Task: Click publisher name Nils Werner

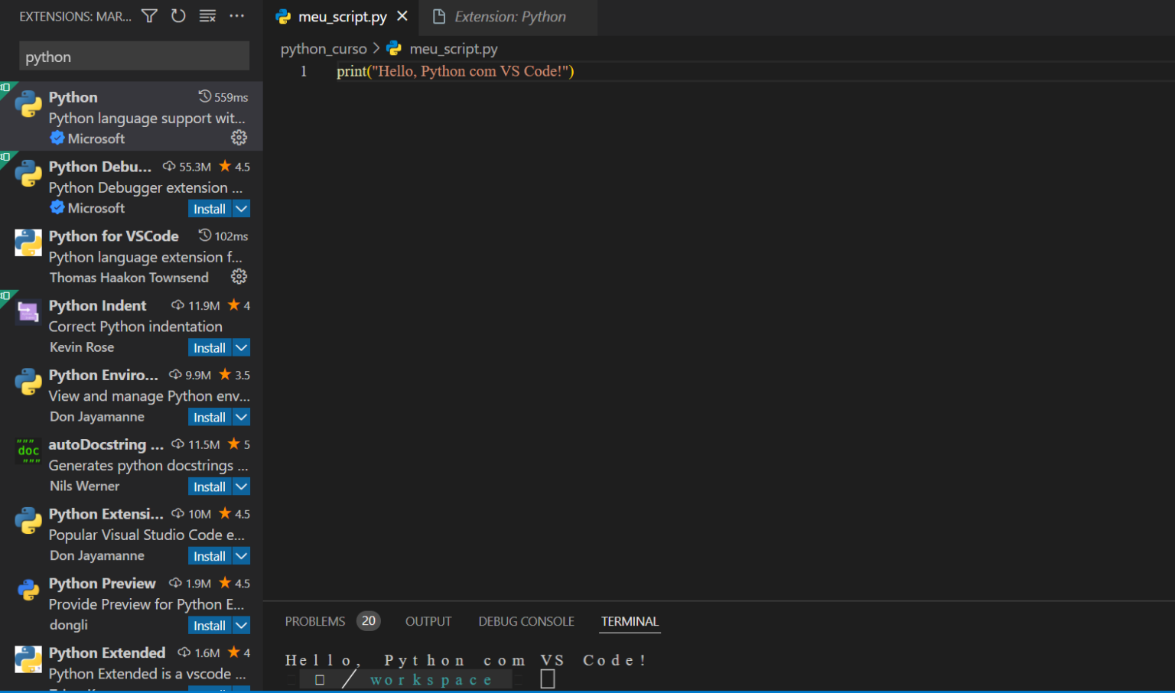Action: (84, 486)
